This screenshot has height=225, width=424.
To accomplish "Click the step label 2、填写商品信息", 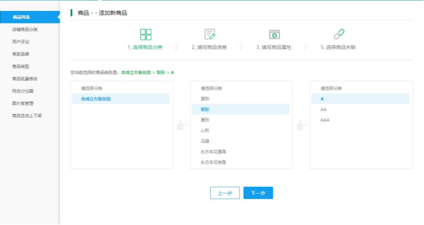I will click(x=210, y=47).
